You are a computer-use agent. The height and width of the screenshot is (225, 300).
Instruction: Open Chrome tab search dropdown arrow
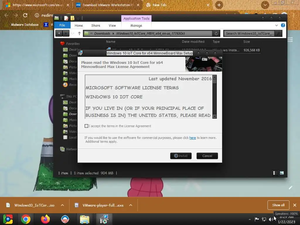265,5
